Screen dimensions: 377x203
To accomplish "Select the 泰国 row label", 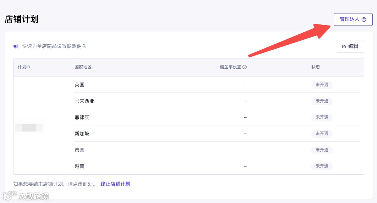I will tap(80, 150).
